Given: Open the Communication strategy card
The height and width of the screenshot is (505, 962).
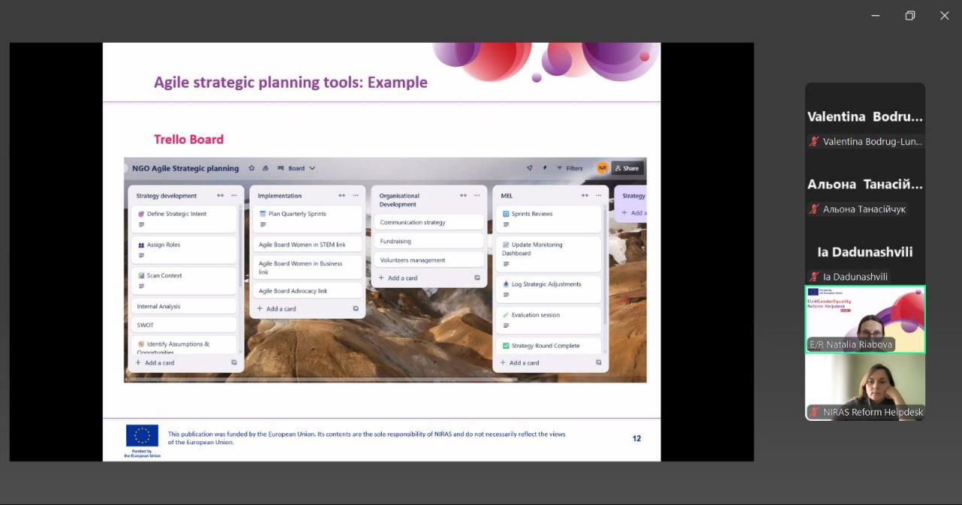Looking at the screenshot, I should coord(413,222).
